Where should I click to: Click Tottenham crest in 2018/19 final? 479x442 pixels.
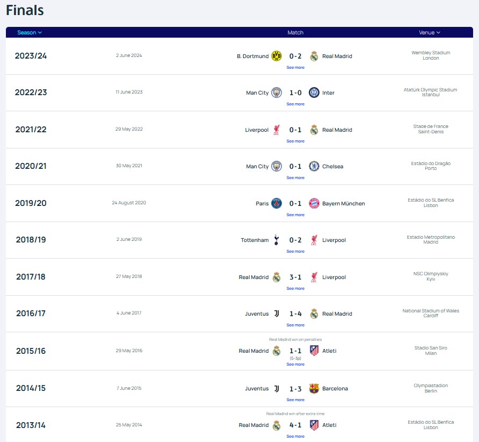[x=277, y=240]
